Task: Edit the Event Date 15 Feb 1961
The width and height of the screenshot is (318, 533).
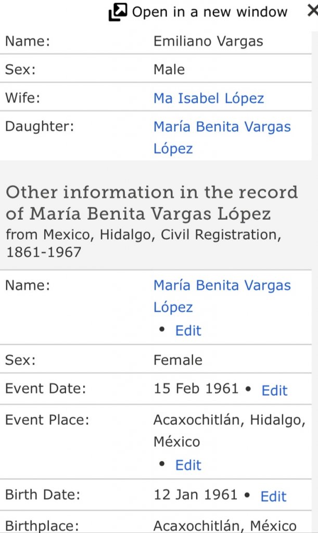Action: [x=274, y=390]
